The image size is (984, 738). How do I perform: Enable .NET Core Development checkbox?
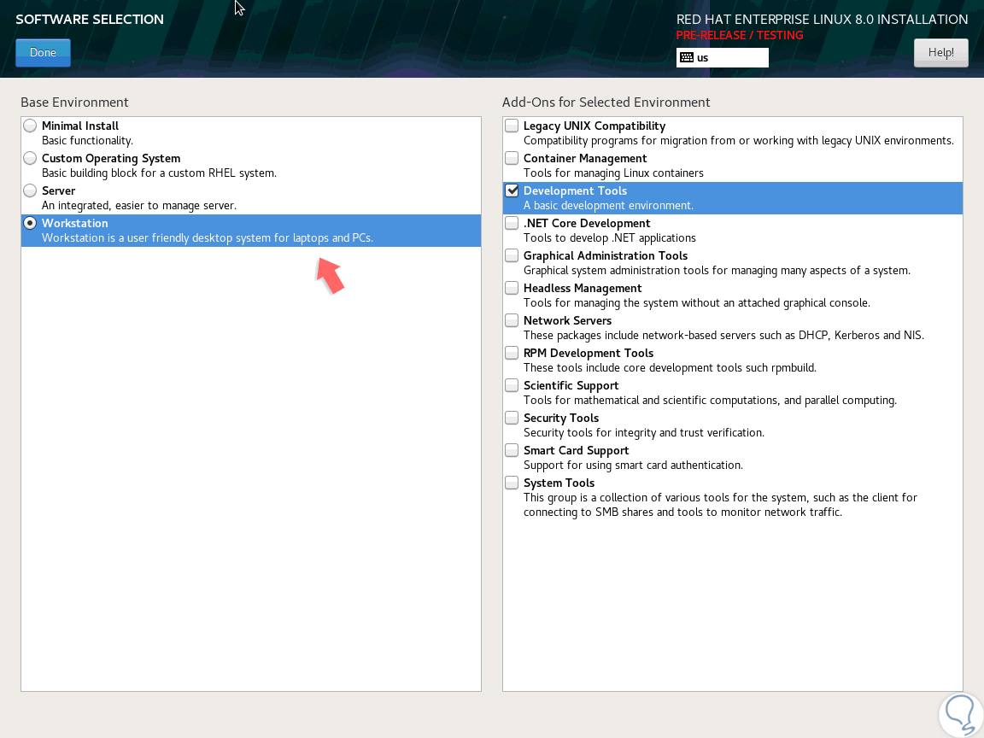point(512,223)
